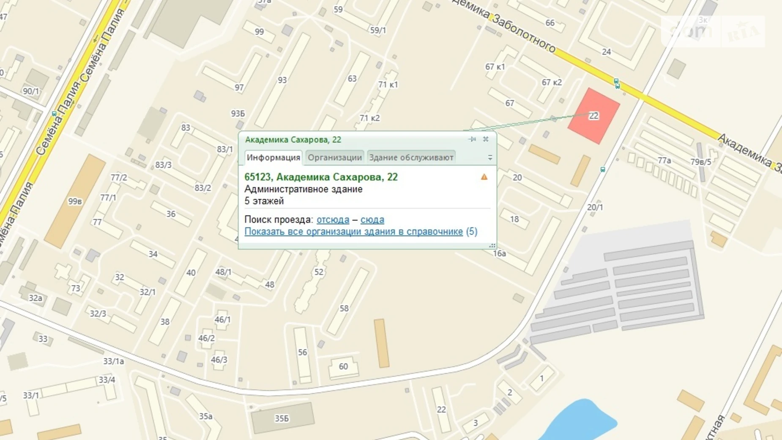Switch to the Организации tab
782x440 pixels.
[x=334, y=157]
